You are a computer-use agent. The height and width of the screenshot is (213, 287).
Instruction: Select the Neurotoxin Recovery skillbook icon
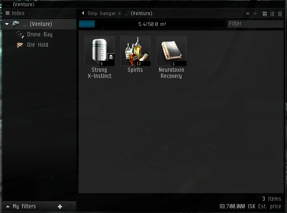point(171,51)
